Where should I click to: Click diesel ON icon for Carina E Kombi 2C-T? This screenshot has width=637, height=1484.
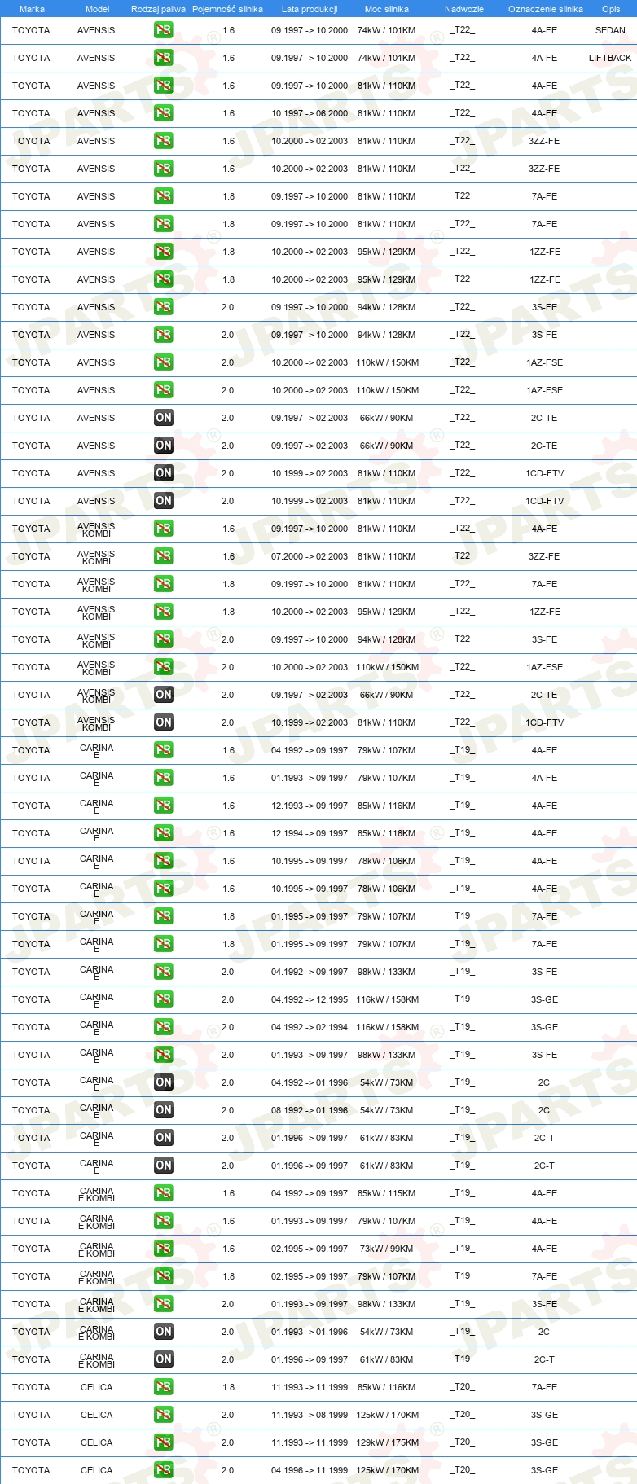164,1359
